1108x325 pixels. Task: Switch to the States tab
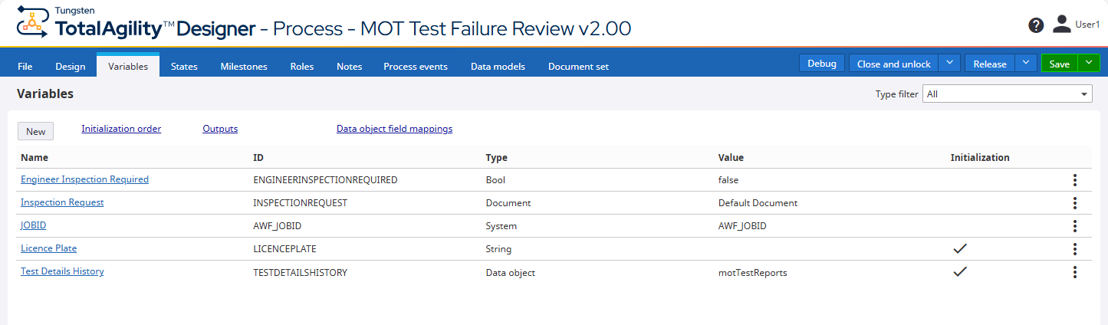pyautogui.click(x=184, y=67)
